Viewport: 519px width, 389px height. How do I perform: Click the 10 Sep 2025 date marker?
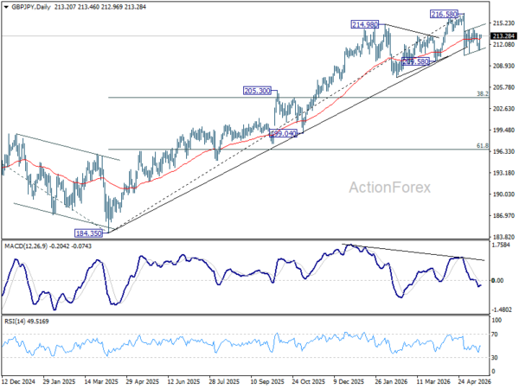pos(267,381)
